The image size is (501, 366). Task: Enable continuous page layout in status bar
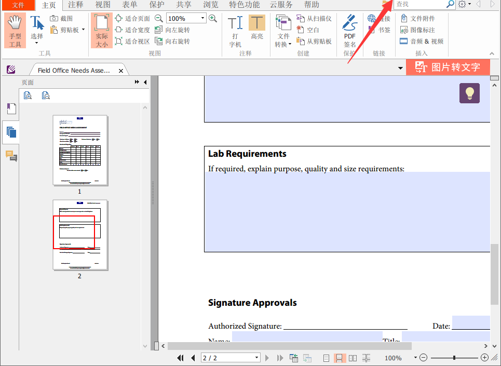click(340, 358)
